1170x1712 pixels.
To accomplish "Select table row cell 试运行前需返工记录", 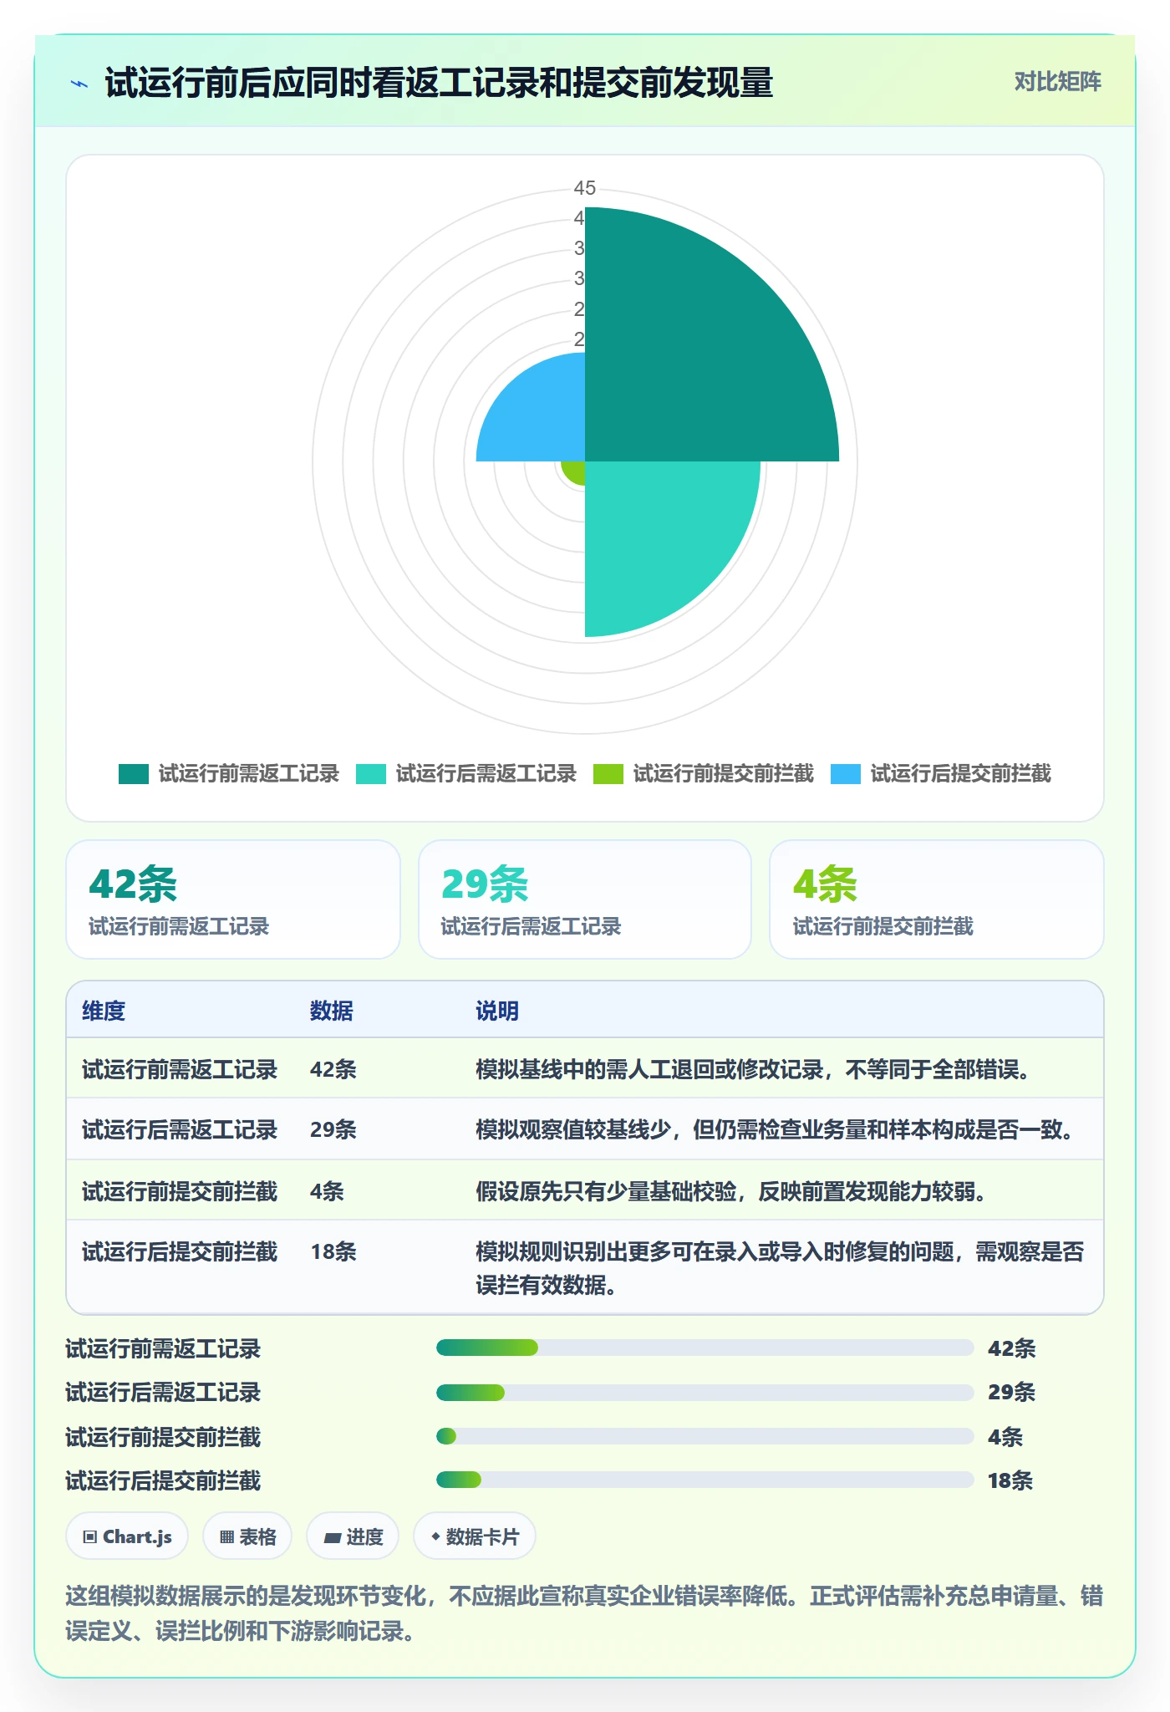I will click(180, 1069).
